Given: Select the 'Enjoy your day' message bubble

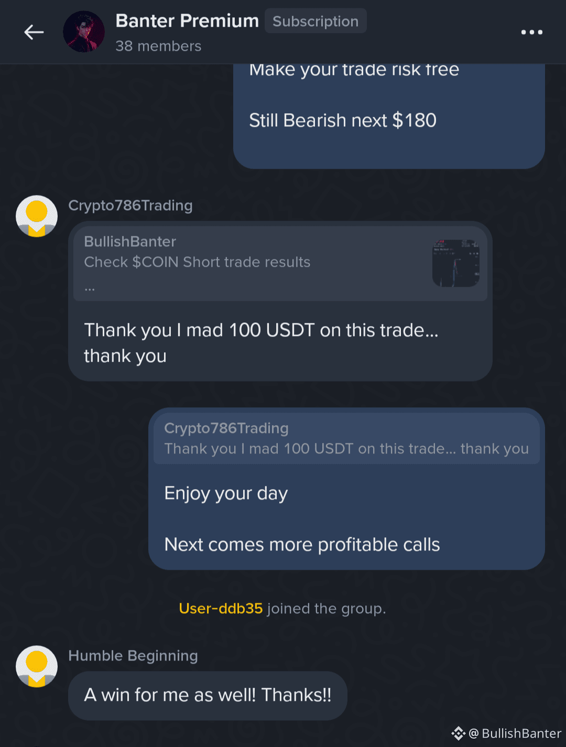Looking at the screenshot, I should [x=346, y=489].
